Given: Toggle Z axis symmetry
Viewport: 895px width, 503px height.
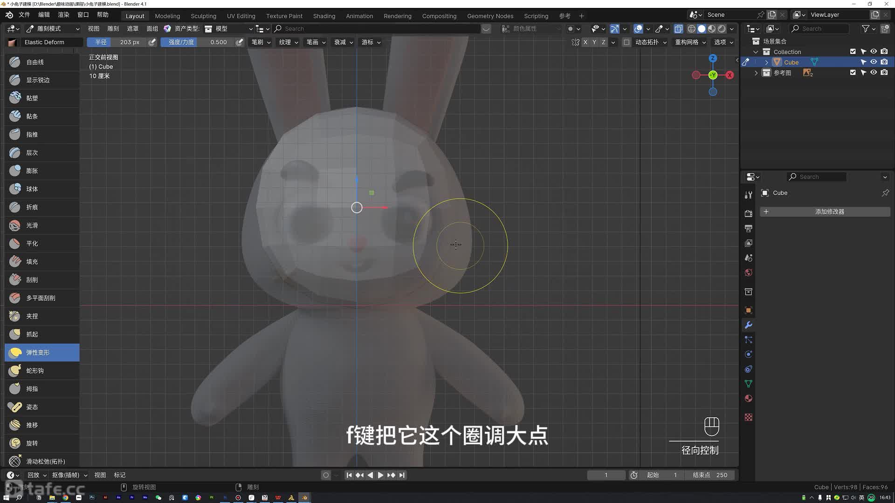Looking at the screenshot, I should [604, 42].
